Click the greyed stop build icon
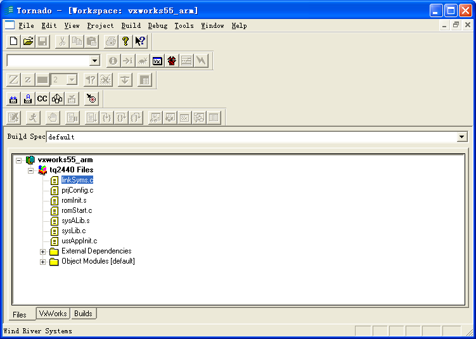Screen dimensions: 476x339 pyautogui.click(x=72, y=99)
